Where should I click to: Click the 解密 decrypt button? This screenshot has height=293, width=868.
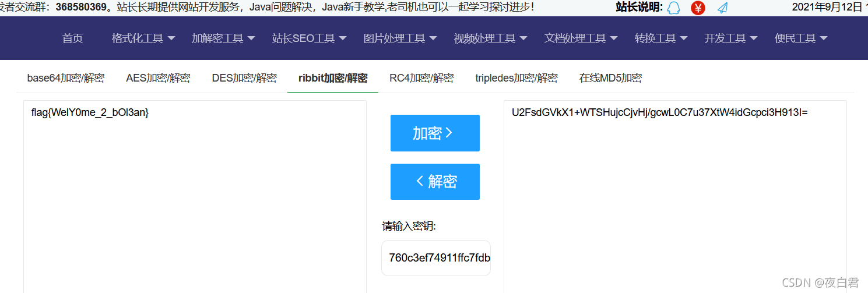435,182
